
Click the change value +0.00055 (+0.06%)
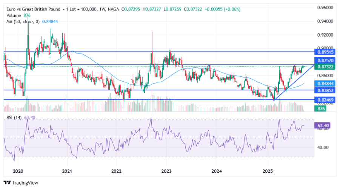[x=223, y=9]
